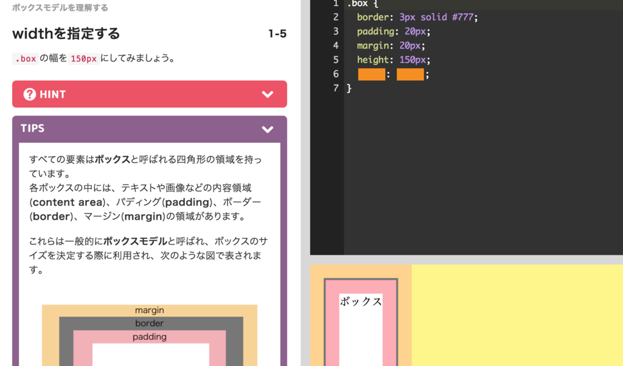Click the margin label in the diagram
This screenshot has width=623, height=366.
pyautogui.click(x=150, y=310)
